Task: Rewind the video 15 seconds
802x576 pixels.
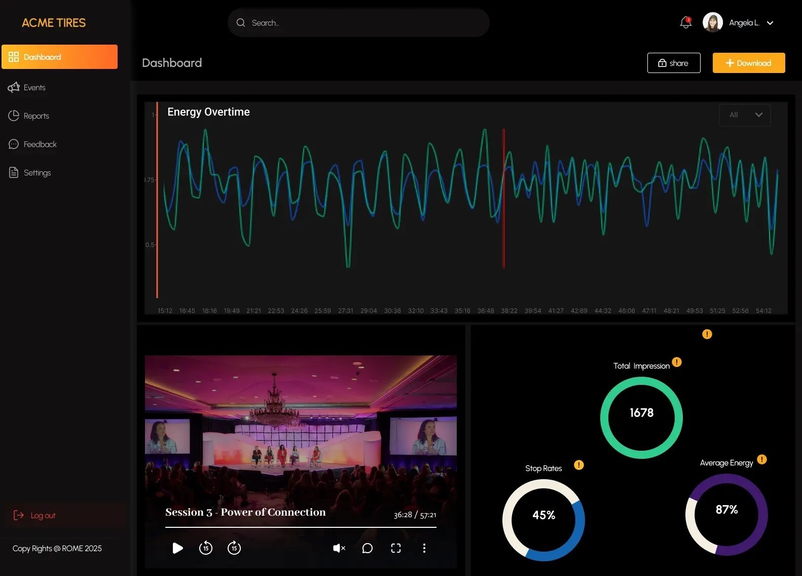Action: coord(206,548)
